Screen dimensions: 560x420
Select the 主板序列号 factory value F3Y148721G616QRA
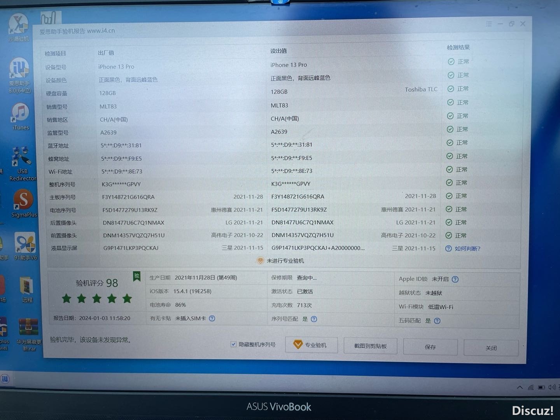(x=128, y=197)
